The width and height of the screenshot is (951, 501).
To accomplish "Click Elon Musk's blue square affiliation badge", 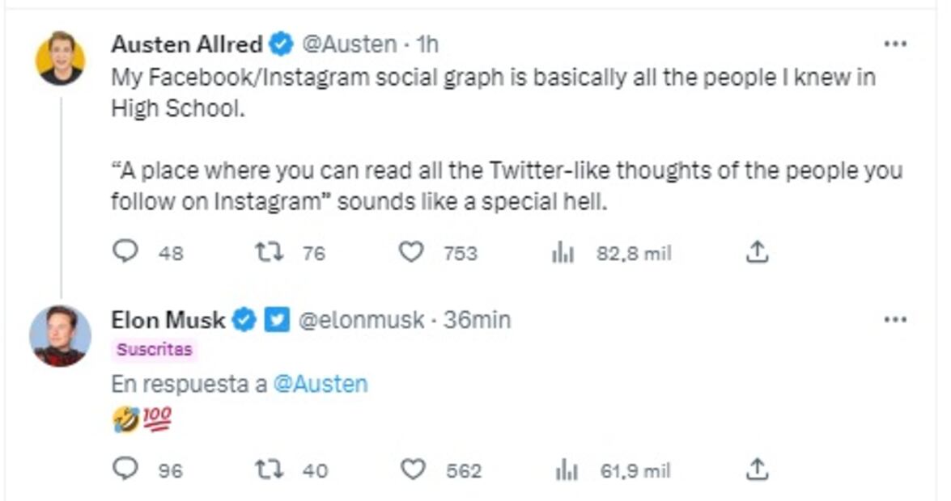I will coord(278,321).
